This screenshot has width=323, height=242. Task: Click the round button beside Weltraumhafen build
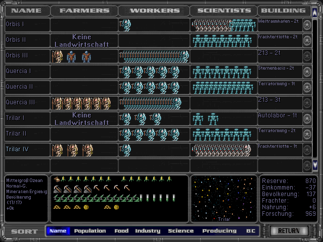click(307, 26)
